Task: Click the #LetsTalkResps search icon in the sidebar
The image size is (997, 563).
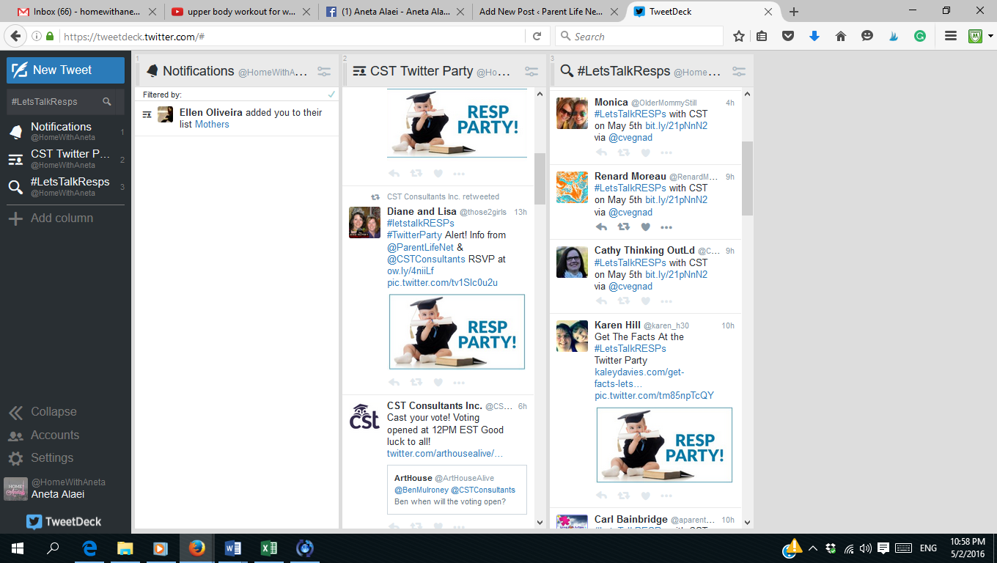Action: (15, 187)
